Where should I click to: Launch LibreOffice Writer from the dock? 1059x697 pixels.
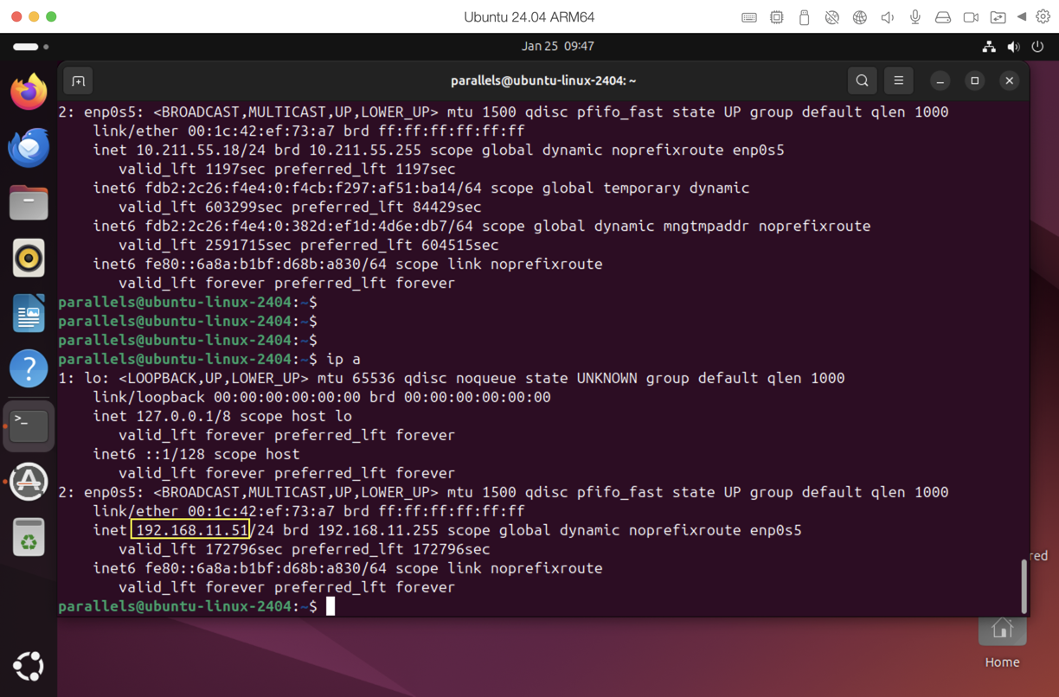point(29,313)
